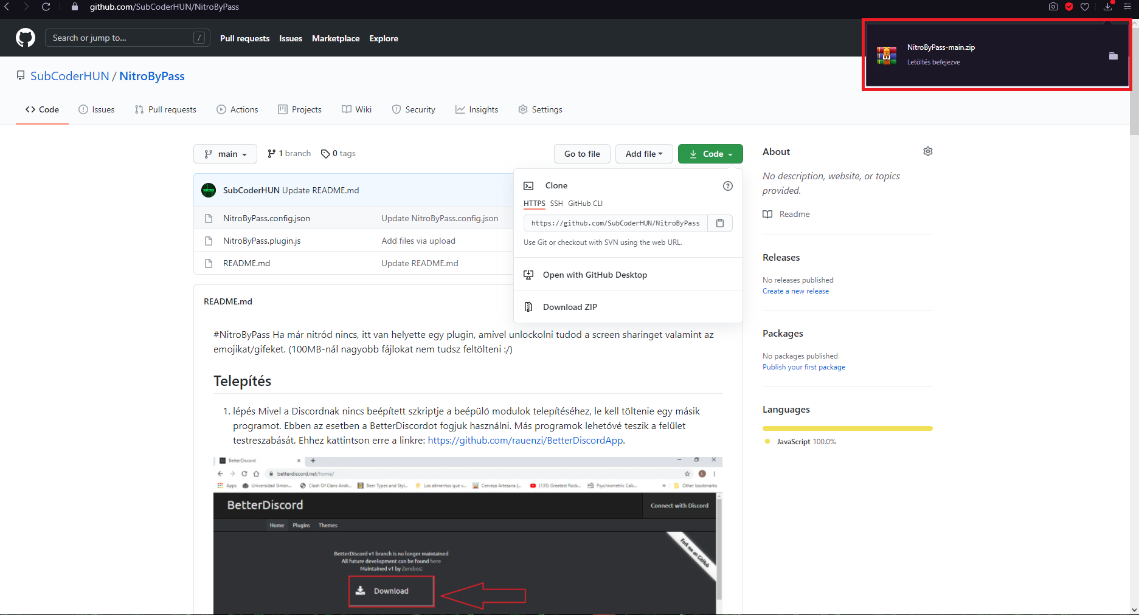1139x615 pixels.
Task: View the Security tab
Action: click(414, 109)
